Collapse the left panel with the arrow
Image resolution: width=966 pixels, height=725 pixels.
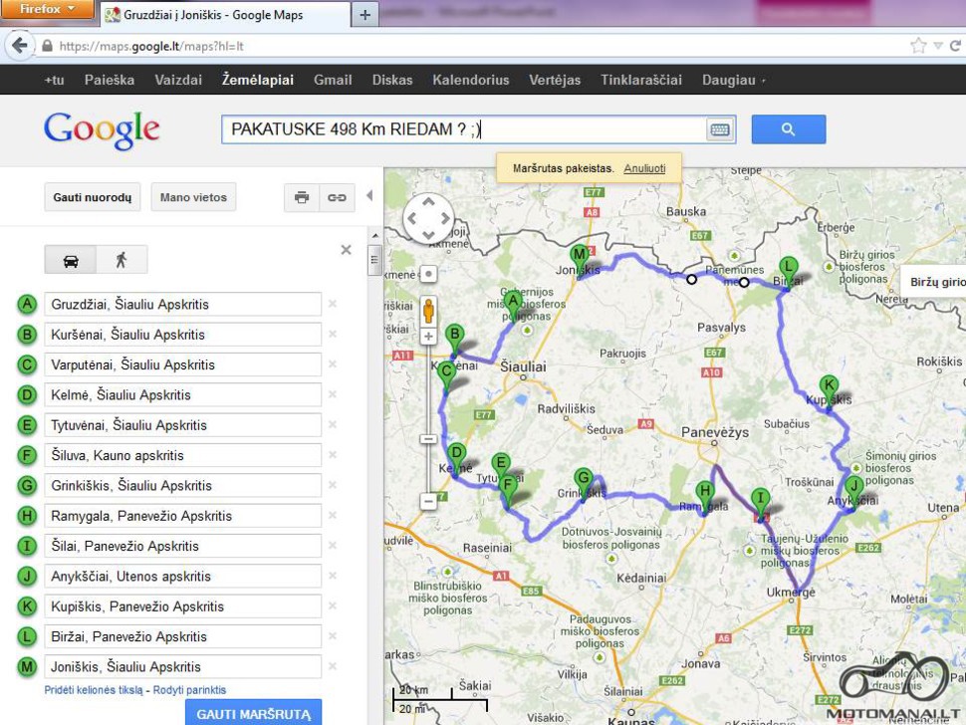tap(369, 196)
